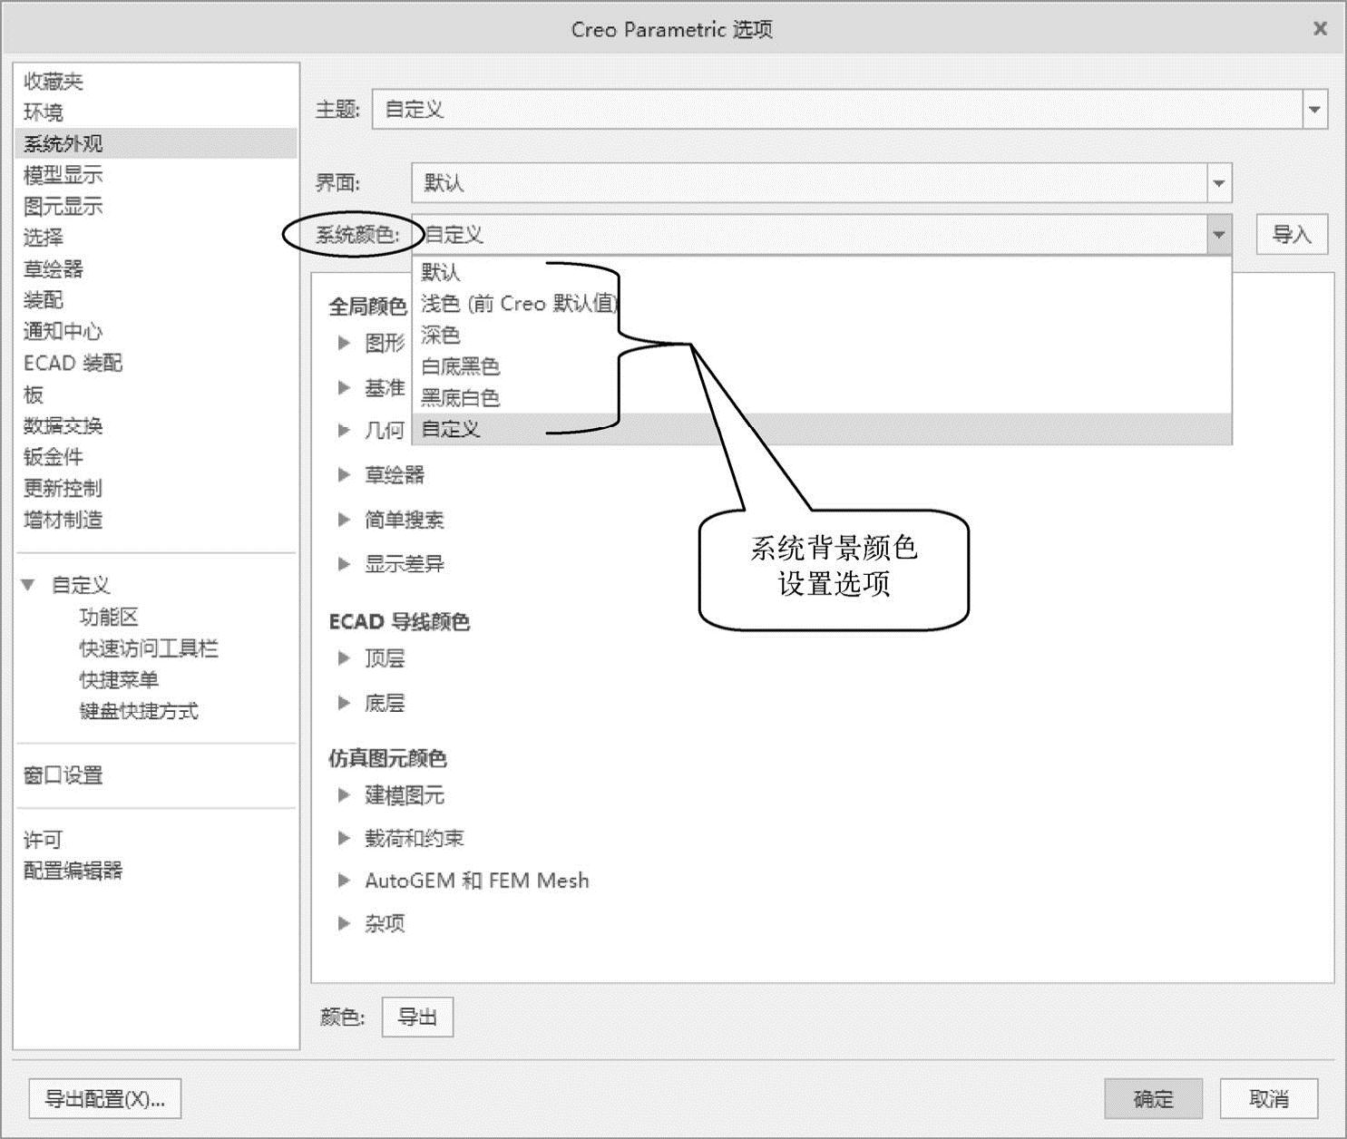Close the Creo Parametric options dialog
Screen dimensions: 1347x1139
pyautogui.click(x=1320, y=29)
